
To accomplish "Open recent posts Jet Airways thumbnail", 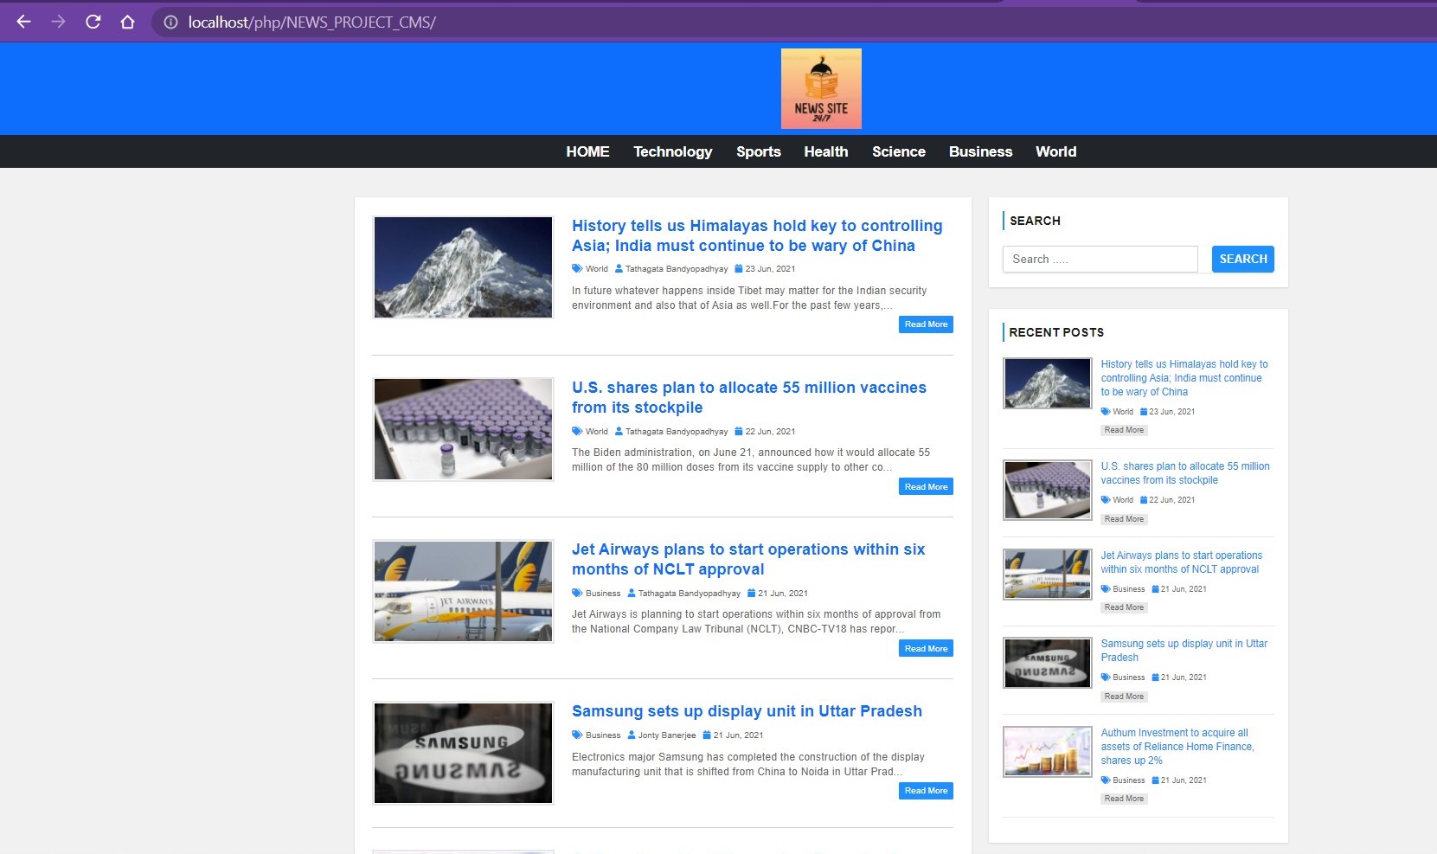I will click(x=1048, y=575).
